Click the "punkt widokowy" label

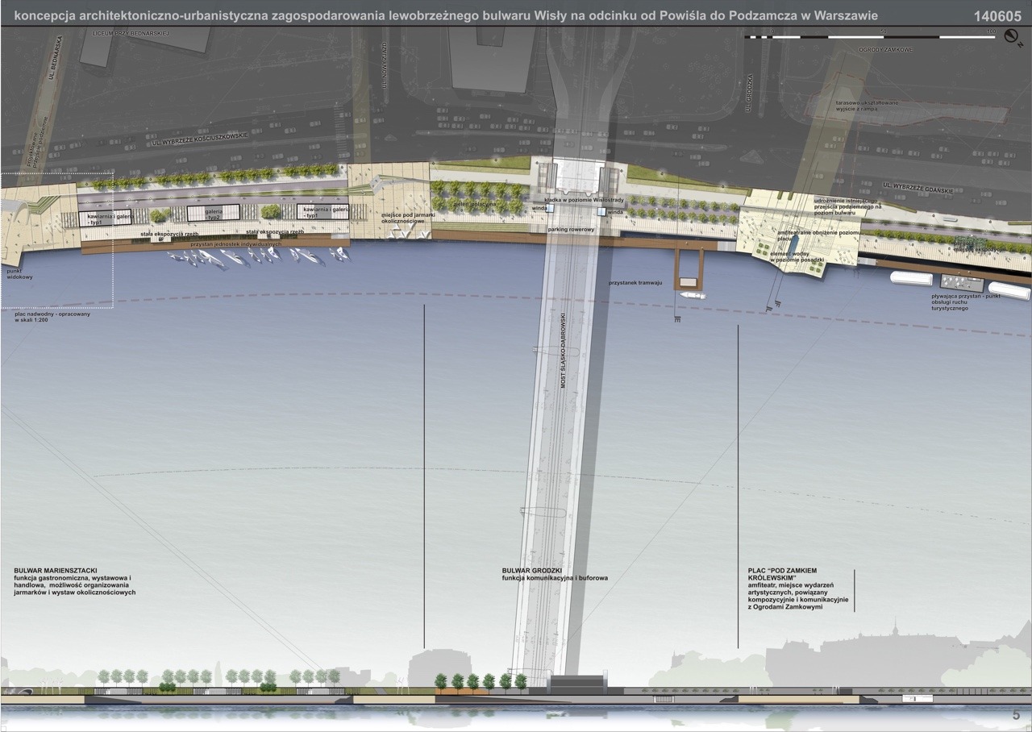[x=19, y=275]
